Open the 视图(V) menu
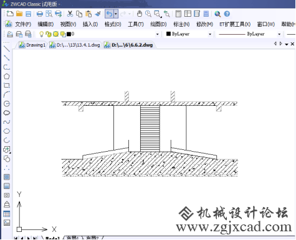296x240 pixels. point(68,24)
